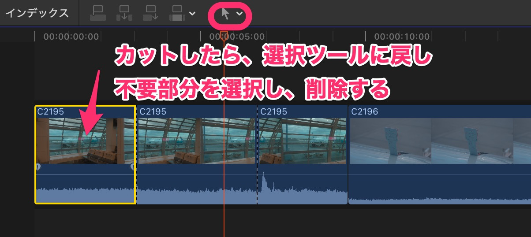Click the C2196 clip name label
The width and height of the screenshot is (531, 237).
[x=364, y=112]
